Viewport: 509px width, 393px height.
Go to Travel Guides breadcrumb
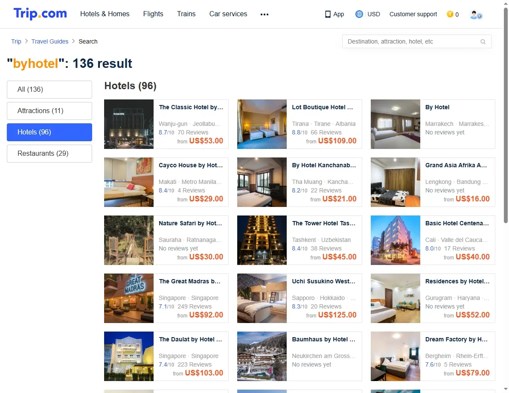tap(50, 41)
